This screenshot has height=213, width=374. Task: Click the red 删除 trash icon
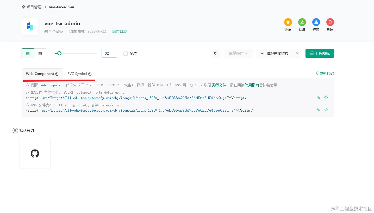[330, 22]
